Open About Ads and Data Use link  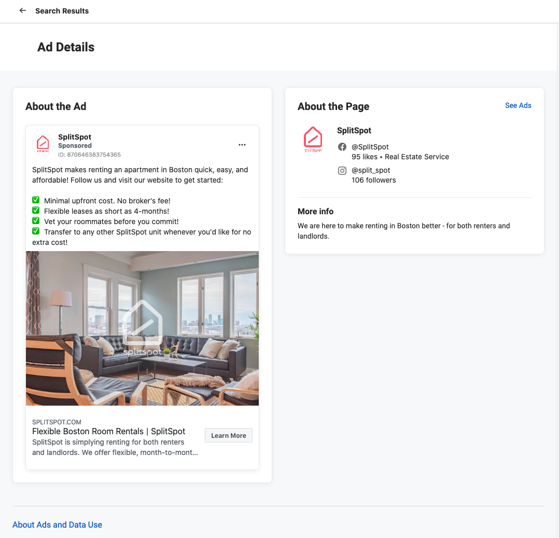(x=57, y=525)
